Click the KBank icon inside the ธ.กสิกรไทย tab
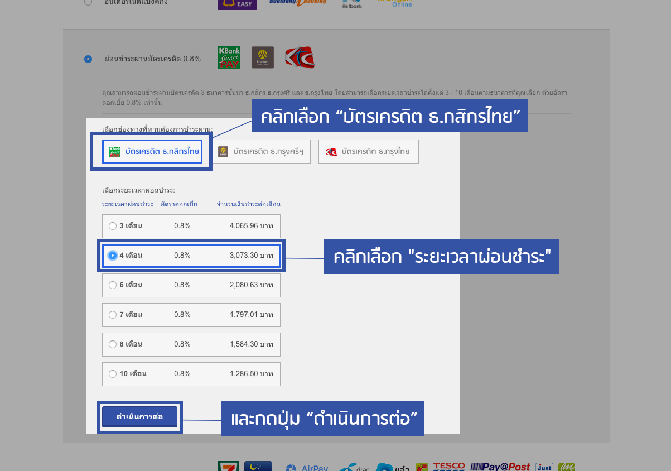This screenshot has height=471, width=671. 115,152
